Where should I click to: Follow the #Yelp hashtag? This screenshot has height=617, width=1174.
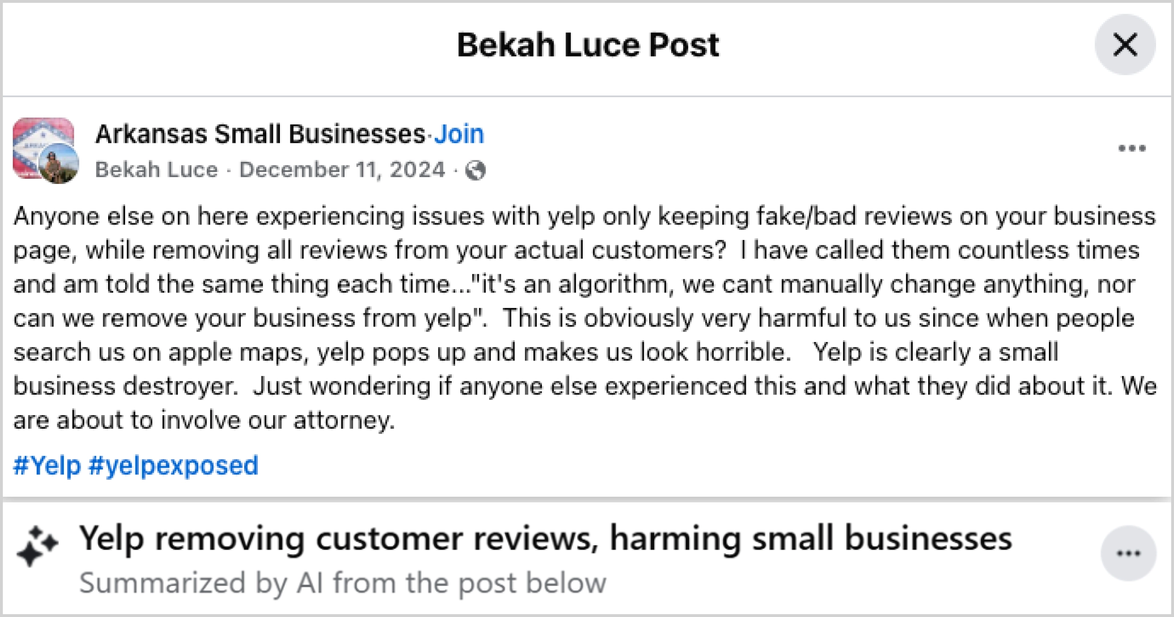(x=47, y=466)
